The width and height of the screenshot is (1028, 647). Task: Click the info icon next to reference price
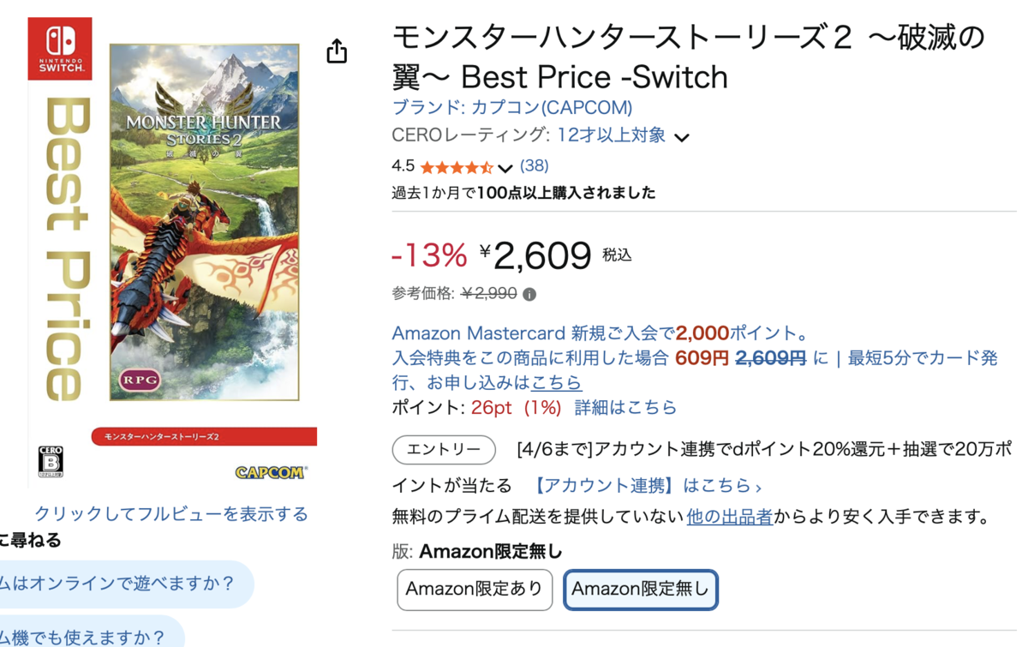click(x=529, y=295)
